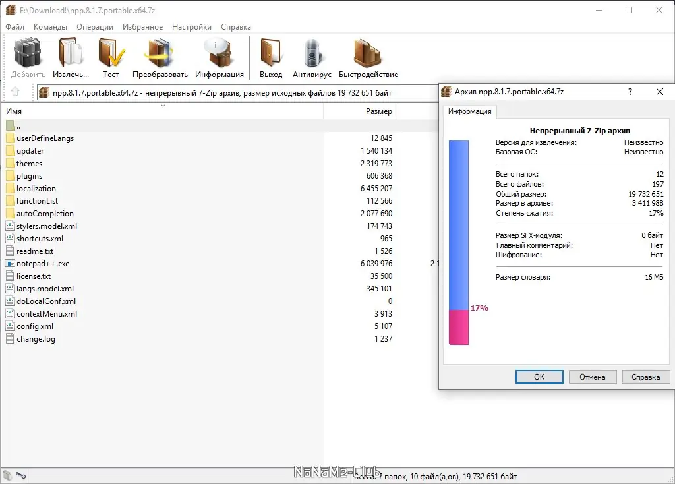Click the Выход (Exit) toolbar icon
The height and width of the screenshot is (484, 675).
tap(271, 53)
